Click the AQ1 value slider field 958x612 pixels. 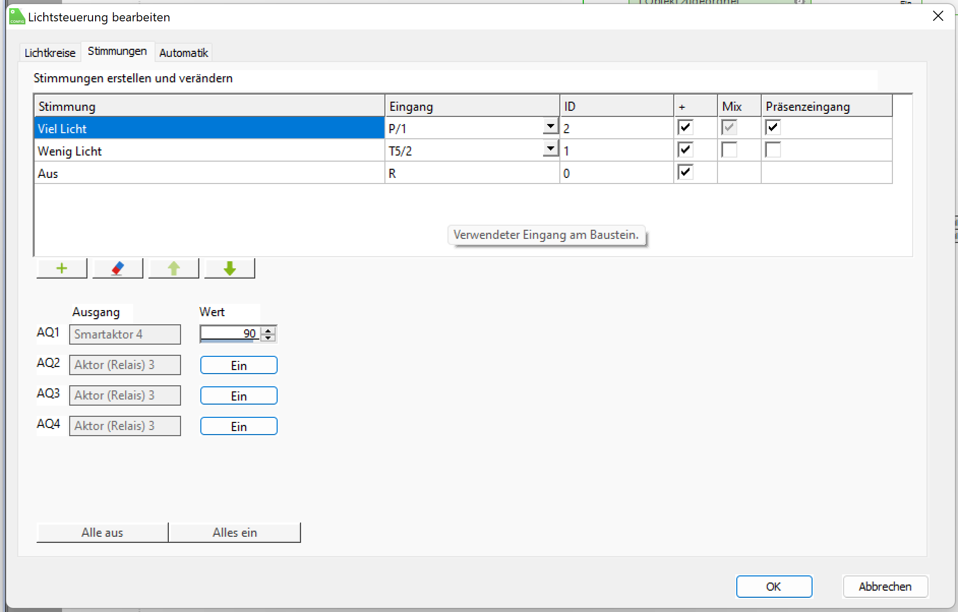(x=229, y=334)
